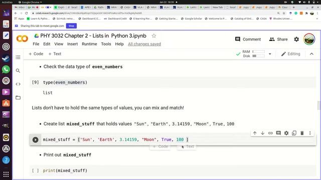The width and height of the screenshot is (321, 180).
Task: Open Insert menu
Action: pyautogui.click(x=72, y=44)
